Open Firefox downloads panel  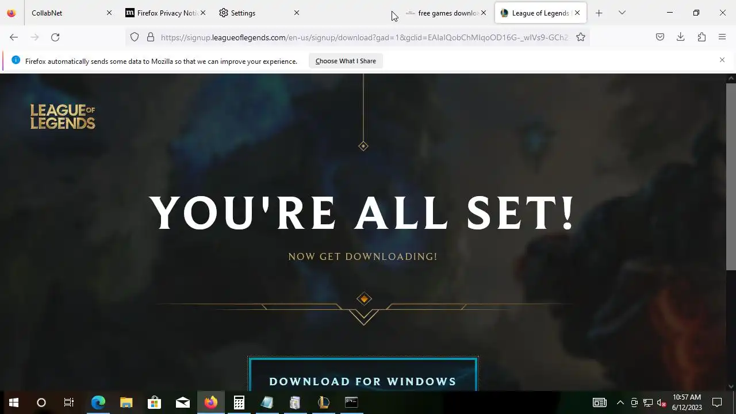(x=680, y=37)
